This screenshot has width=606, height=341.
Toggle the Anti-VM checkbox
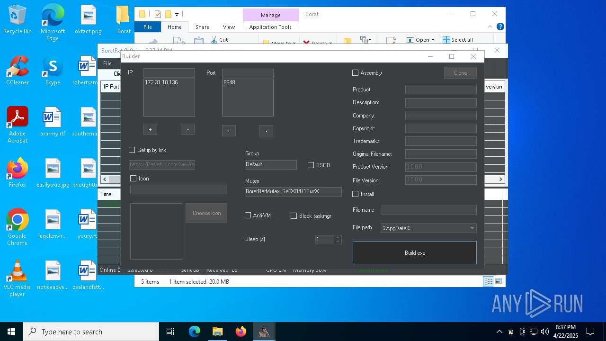coord(248,215)
